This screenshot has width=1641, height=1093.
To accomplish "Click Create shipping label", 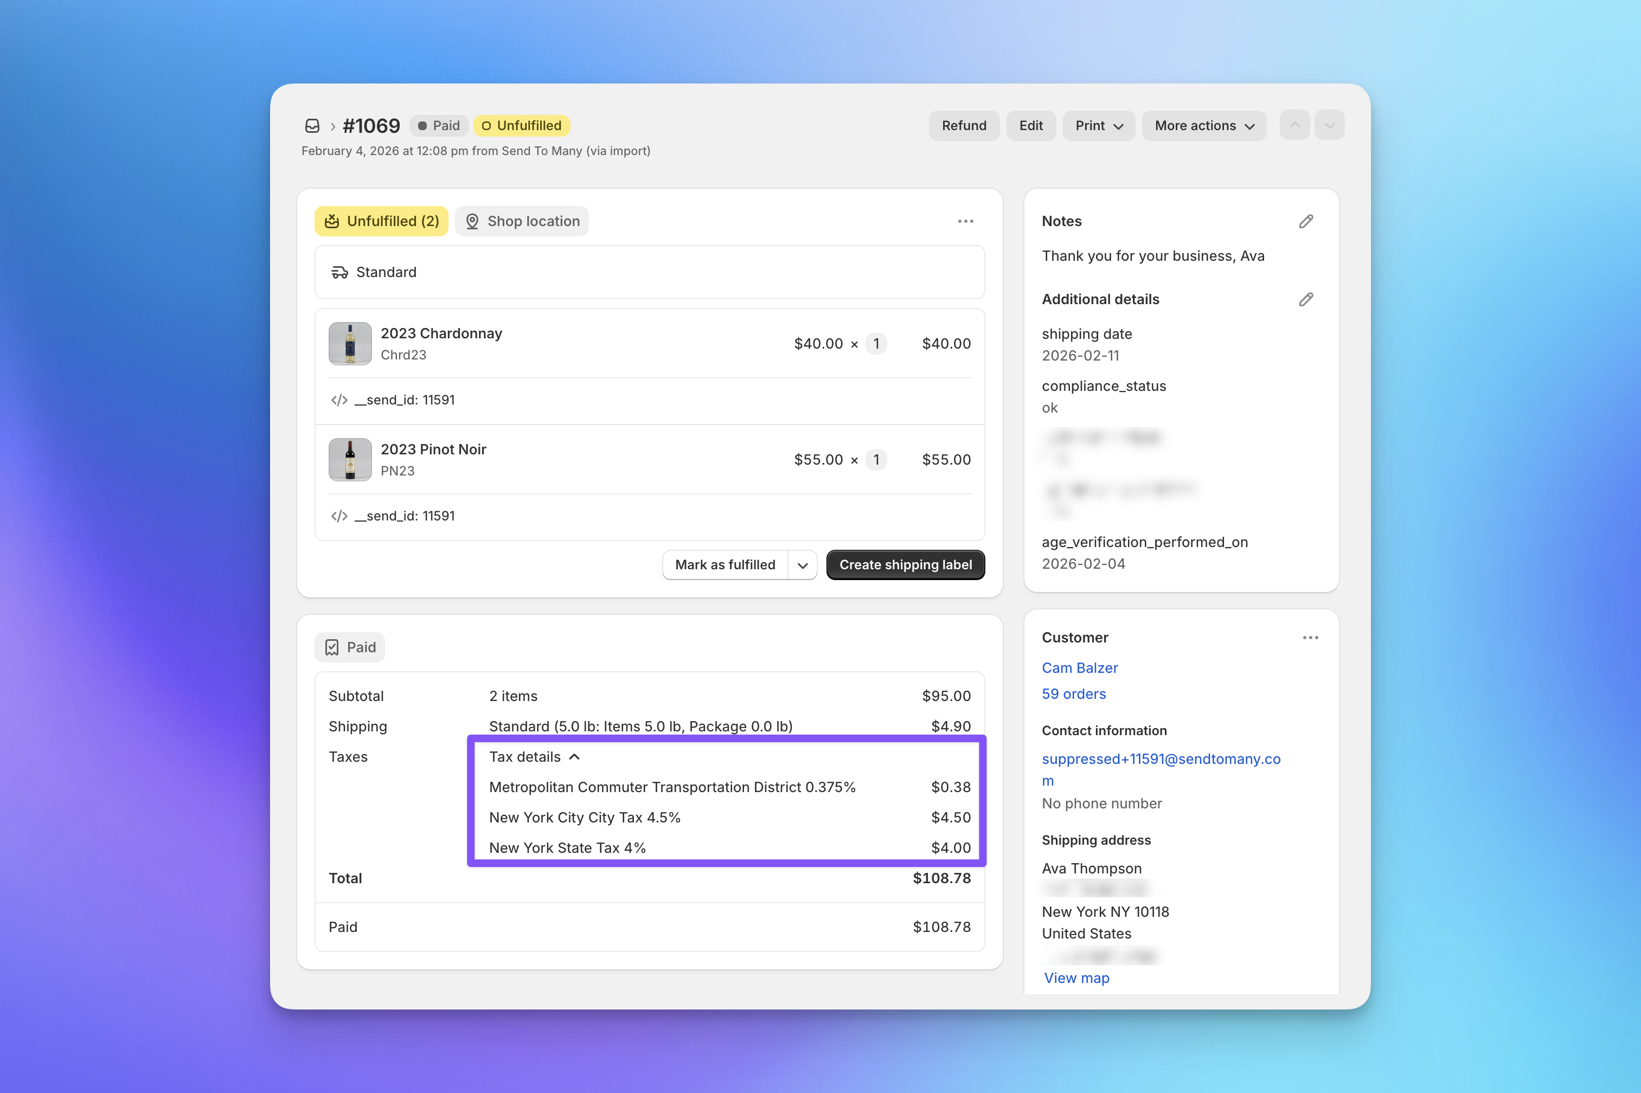I will point(905,564).
